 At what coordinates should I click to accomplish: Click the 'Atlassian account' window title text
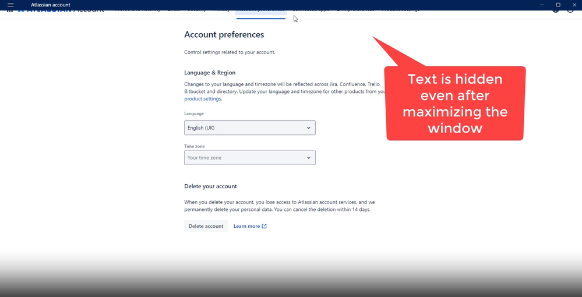pos(51,5)
